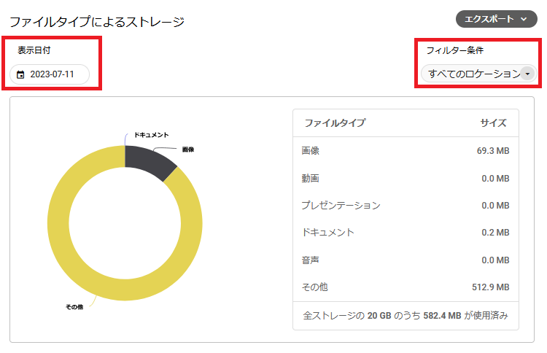Select the プレゼンテーション table row
This screenshot has height=353, width=547.
pos(405,206)
